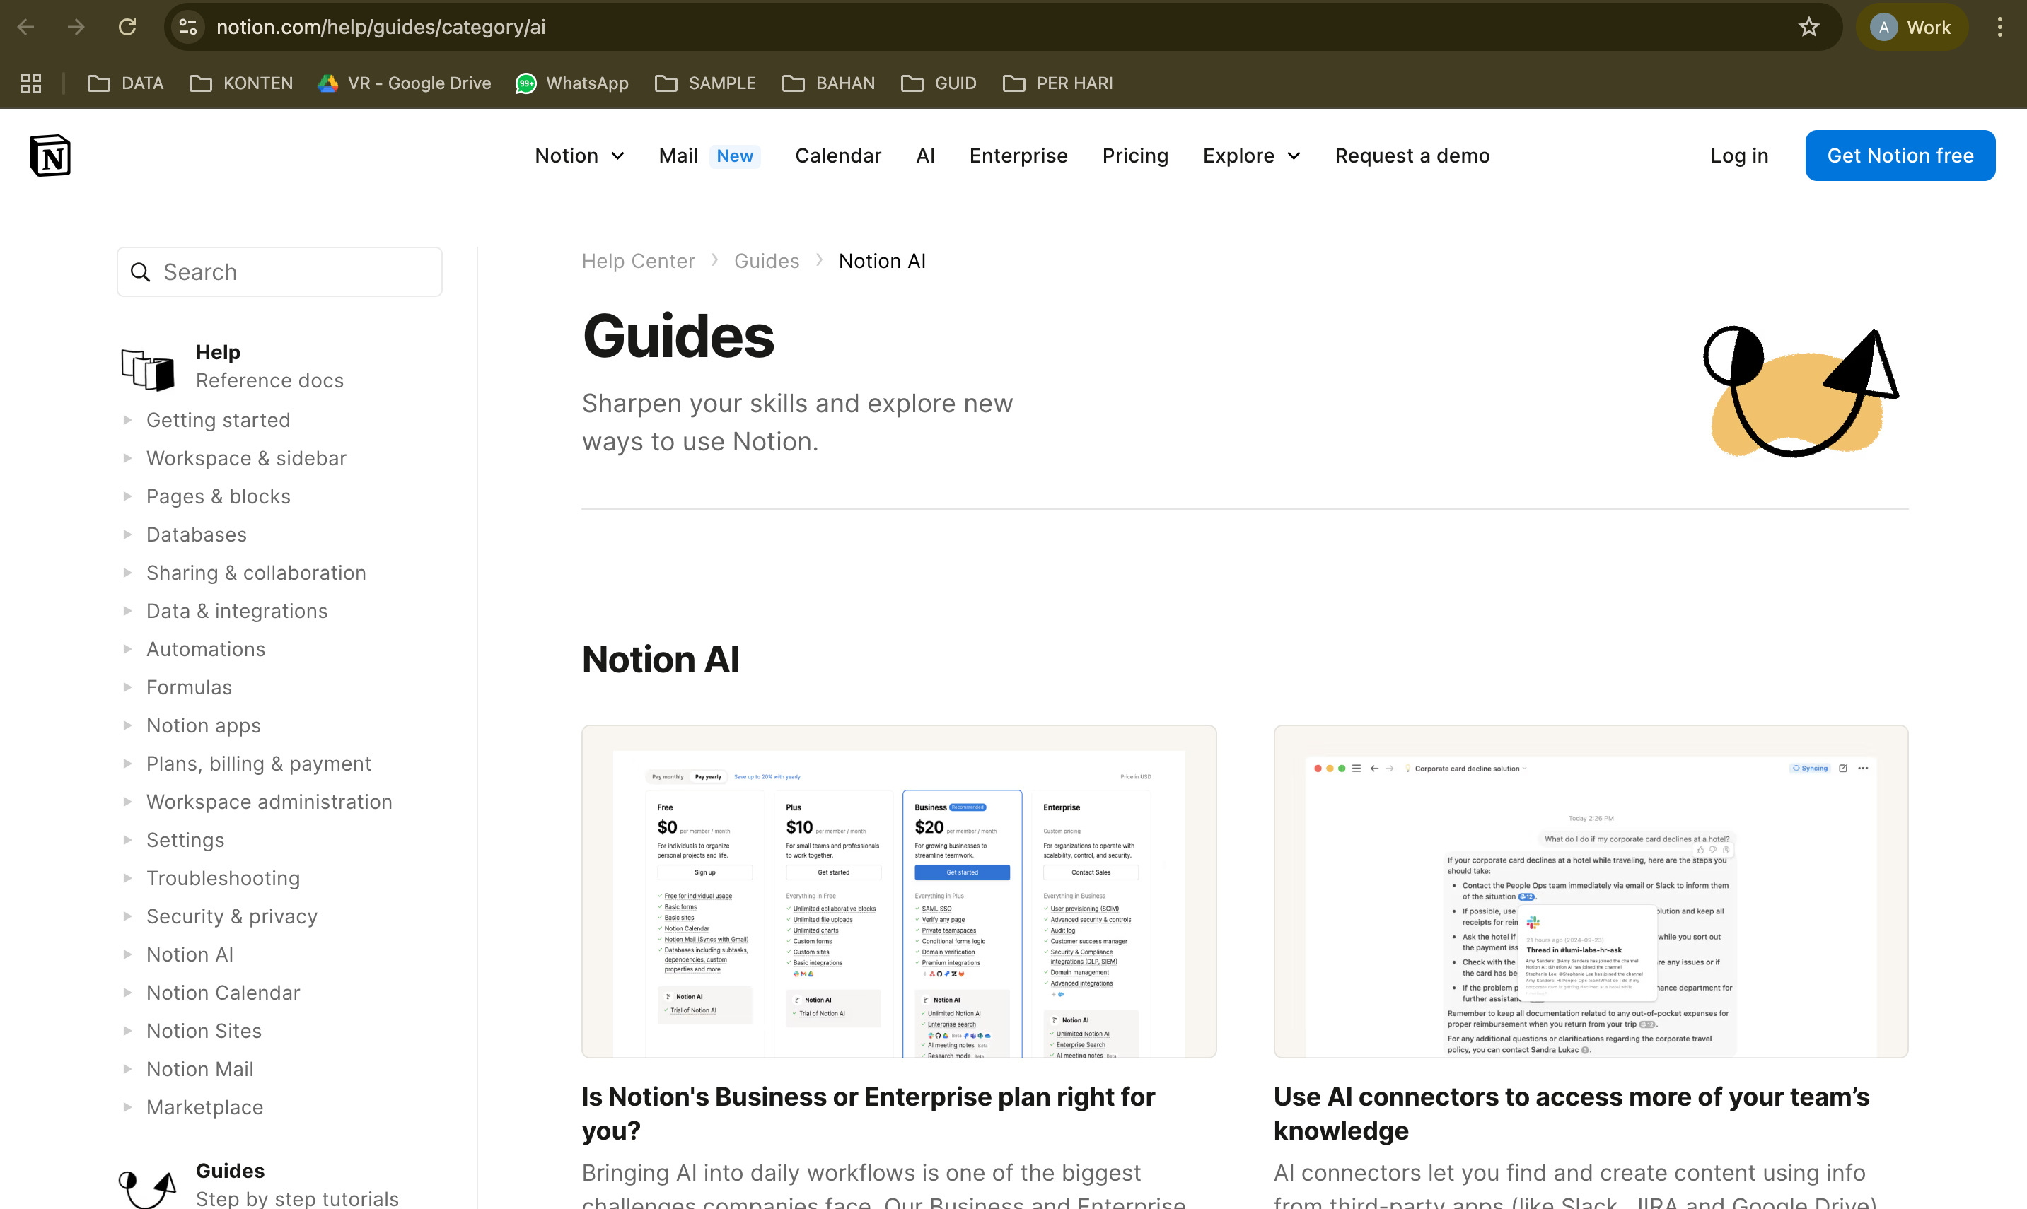Viewport: 2027px width, 1209px height.
Task: Open the Pricing navigation item
Action: point(1135,156)
